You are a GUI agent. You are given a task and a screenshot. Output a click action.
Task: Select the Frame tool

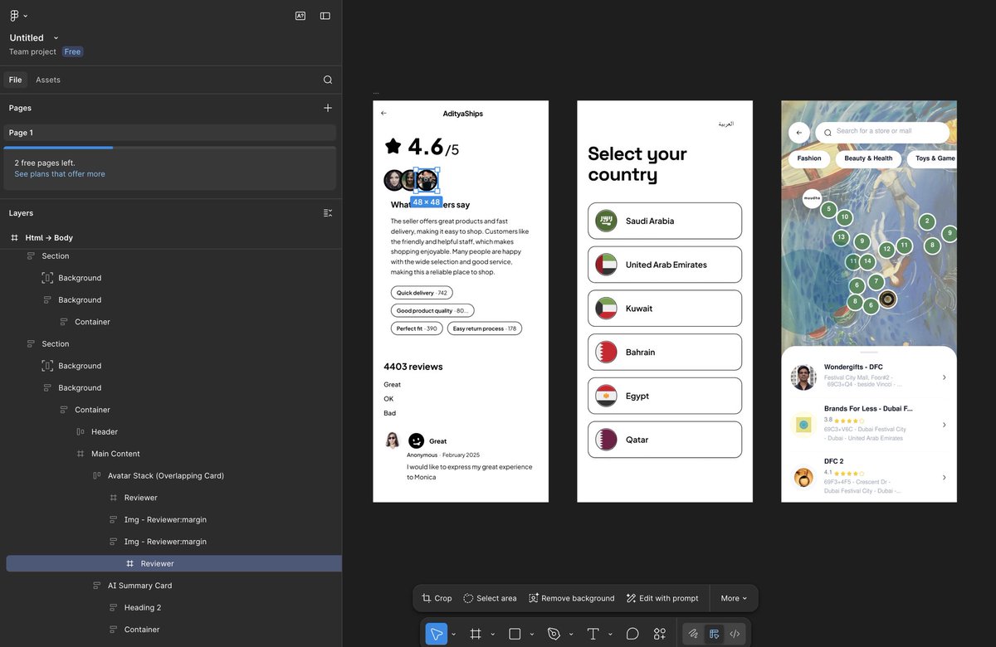[476, 634]
